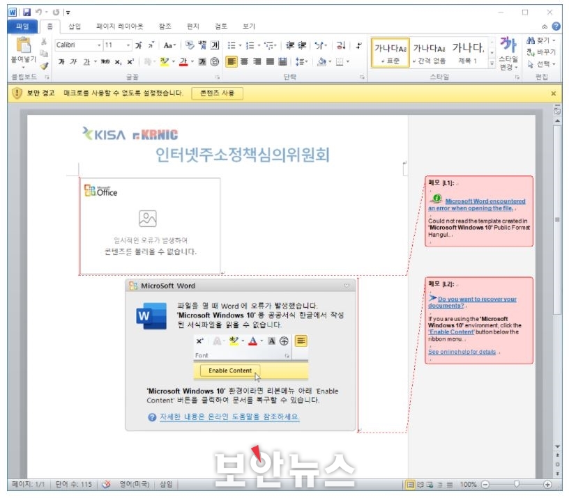
Task: Apply the yellow text highlight color
Action: (165, 61)
